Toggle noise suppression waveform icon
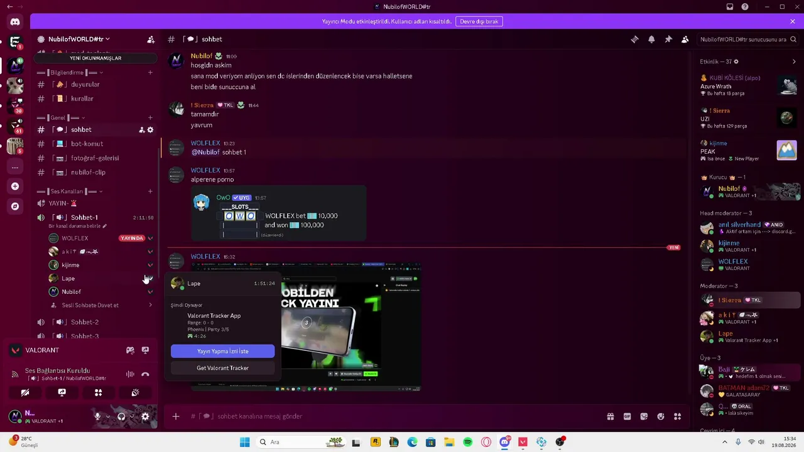 point(130,375)
